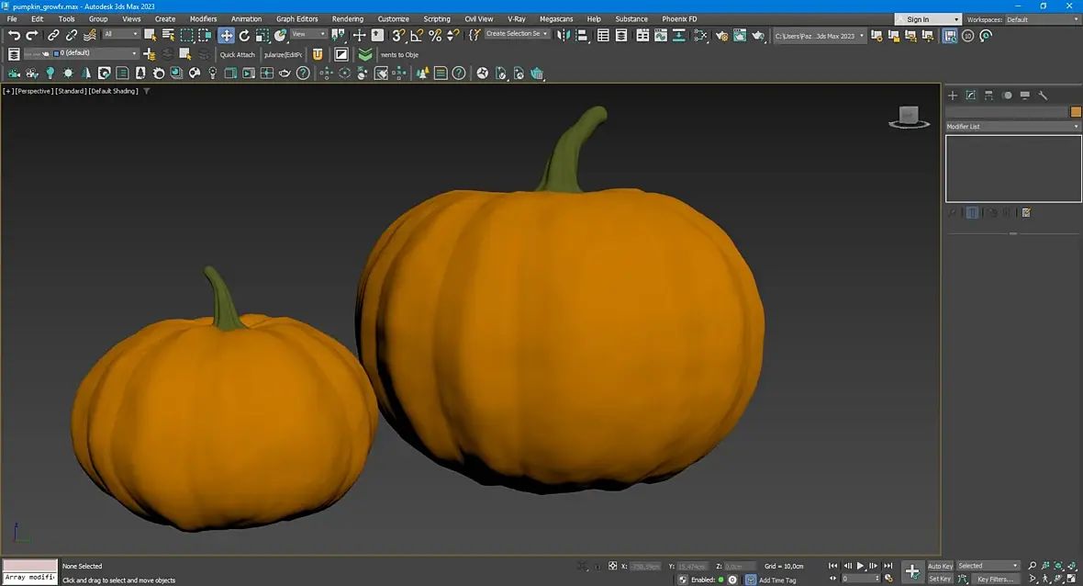Click the Quick Attach button
Screen dimensions: 1083x586
click(x=237, y=54)
